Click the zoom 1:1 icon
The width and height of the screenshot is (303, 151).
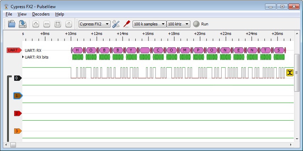[69, 24]
